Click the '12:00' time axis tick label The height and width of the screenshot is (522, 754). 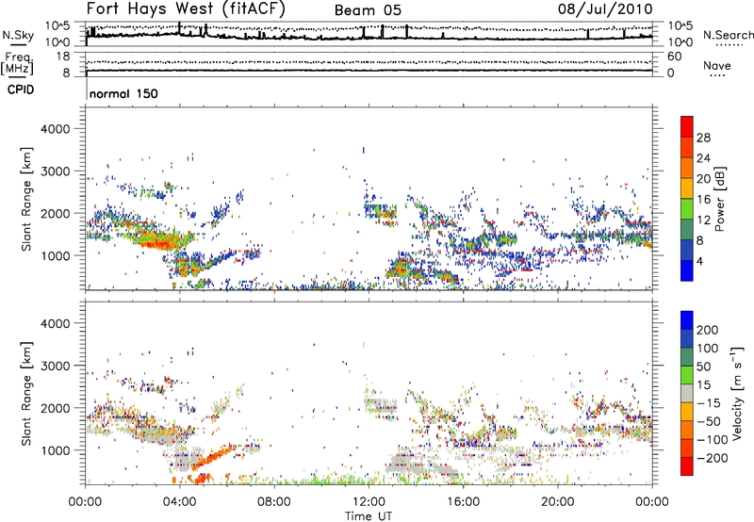click(x=369, y=502)
